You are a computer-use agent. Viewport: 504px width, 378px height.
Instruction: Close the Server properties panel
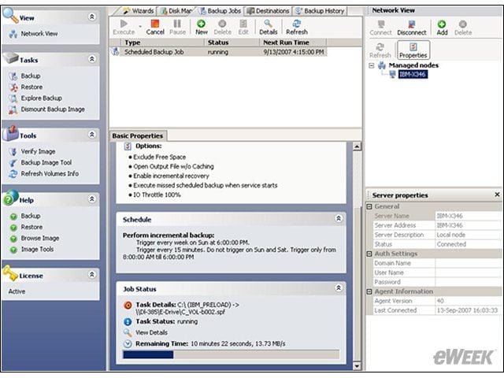497,195
